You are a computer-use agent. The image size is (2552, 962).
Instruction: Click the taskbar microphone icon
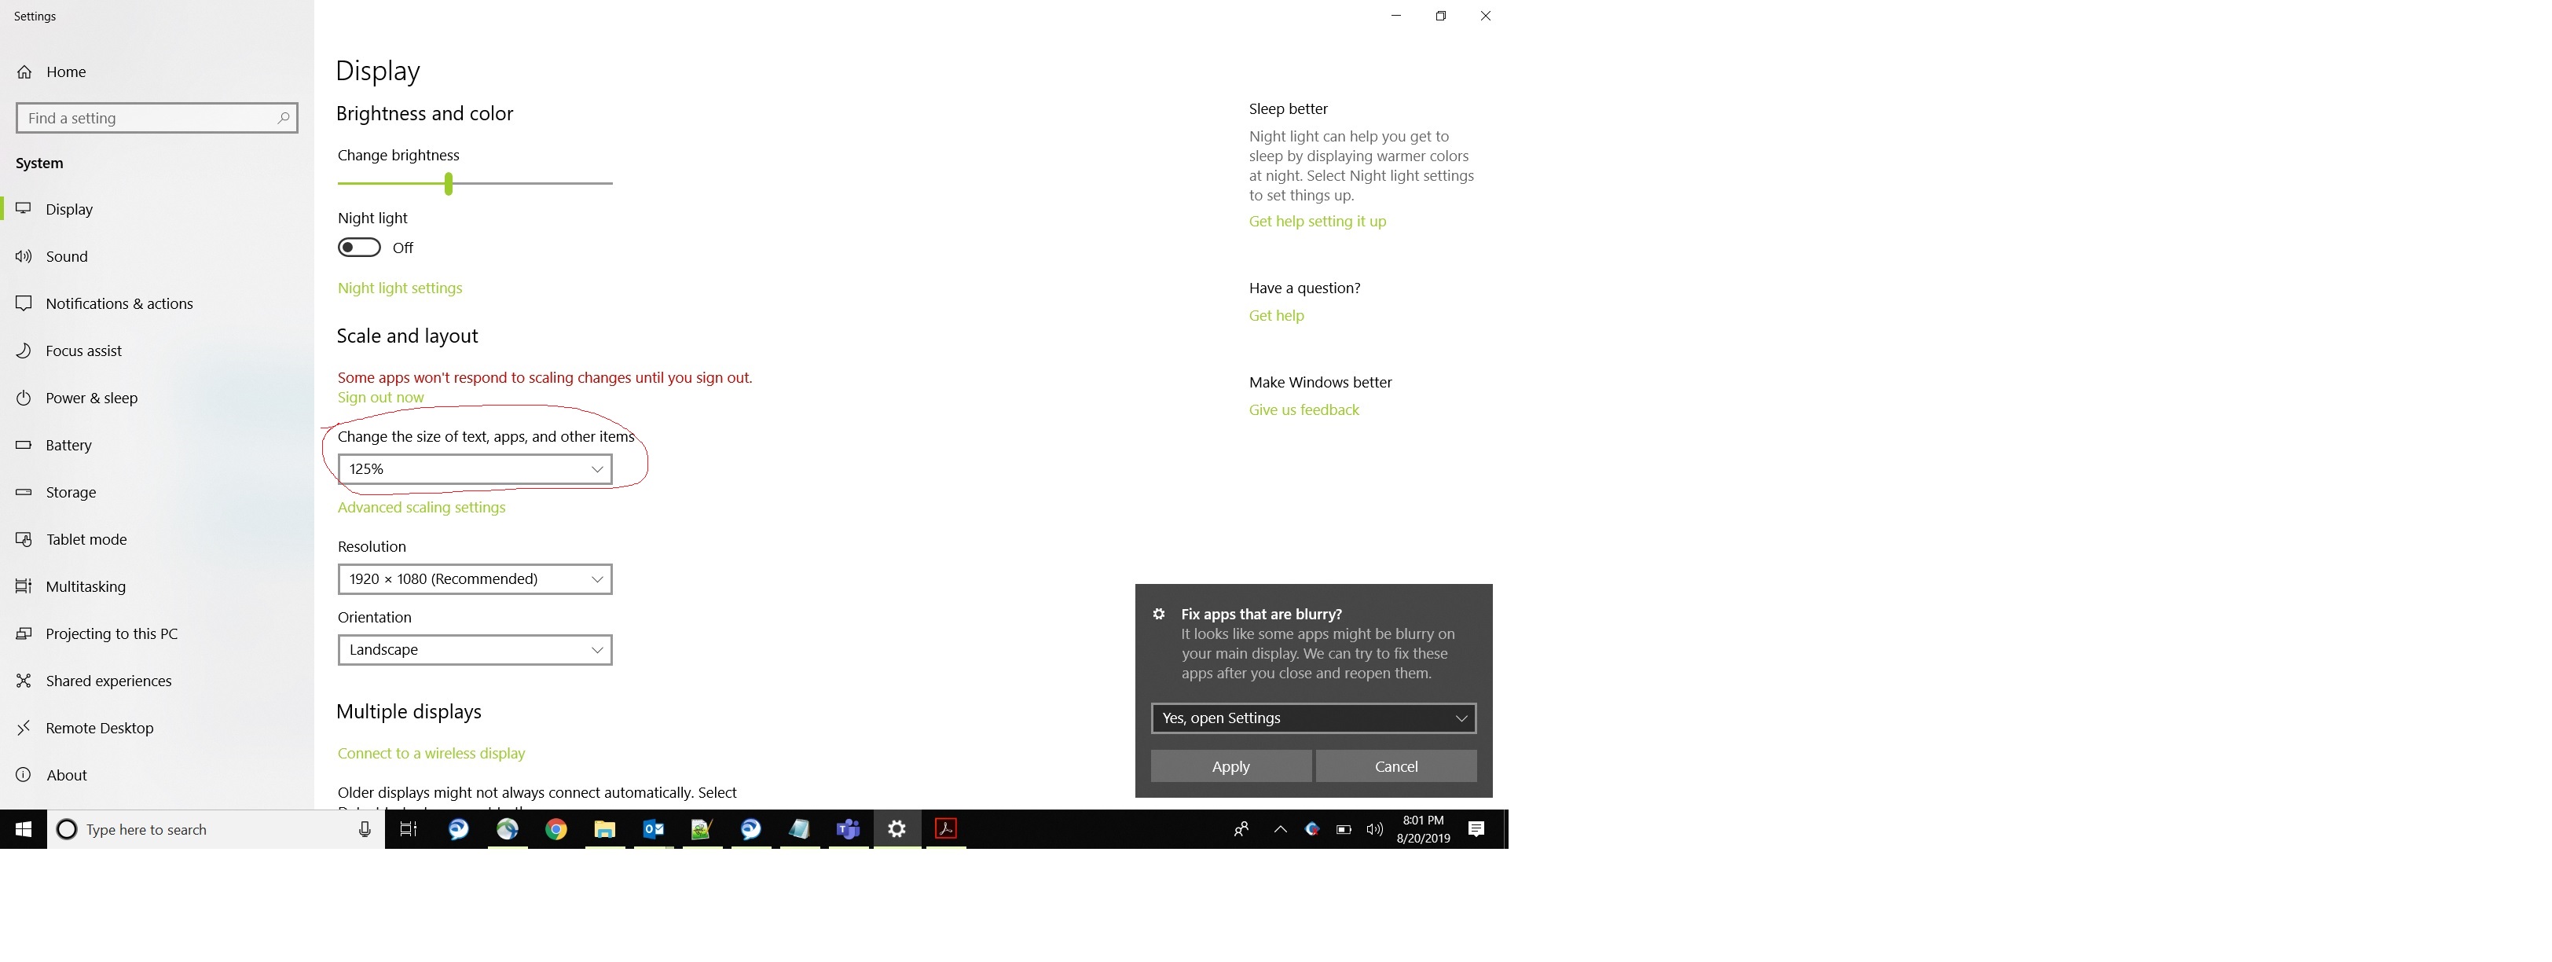365,830
